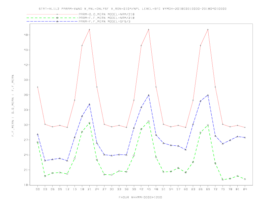This screenshot has height=206, width=267.
Task: Click the blue triangle peak marker at hour 45
Action: click(x=149, y=95)
